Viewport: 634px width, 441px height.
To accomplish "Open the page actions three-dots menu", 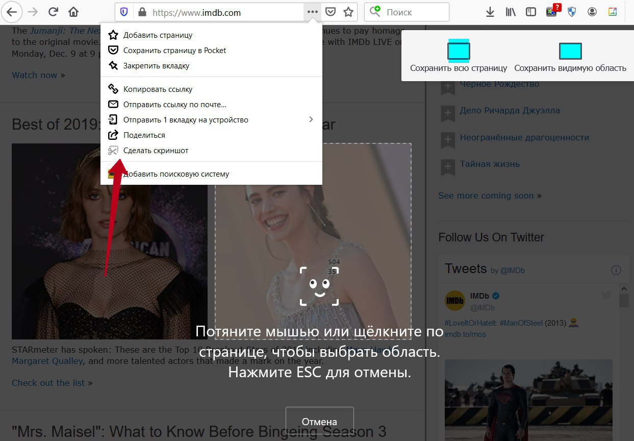I will pyautogui.click(x=312, y=12).
